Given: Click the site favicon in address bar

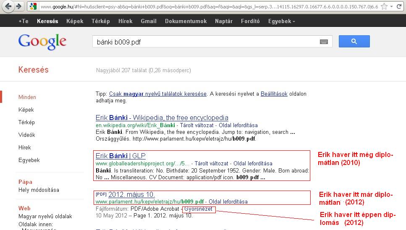Looking at the screenshot, I should coord(33,7).
